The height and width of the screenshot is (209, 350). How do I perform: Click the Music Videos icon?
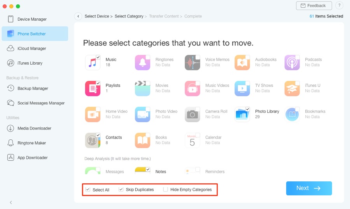click(192, 88)
